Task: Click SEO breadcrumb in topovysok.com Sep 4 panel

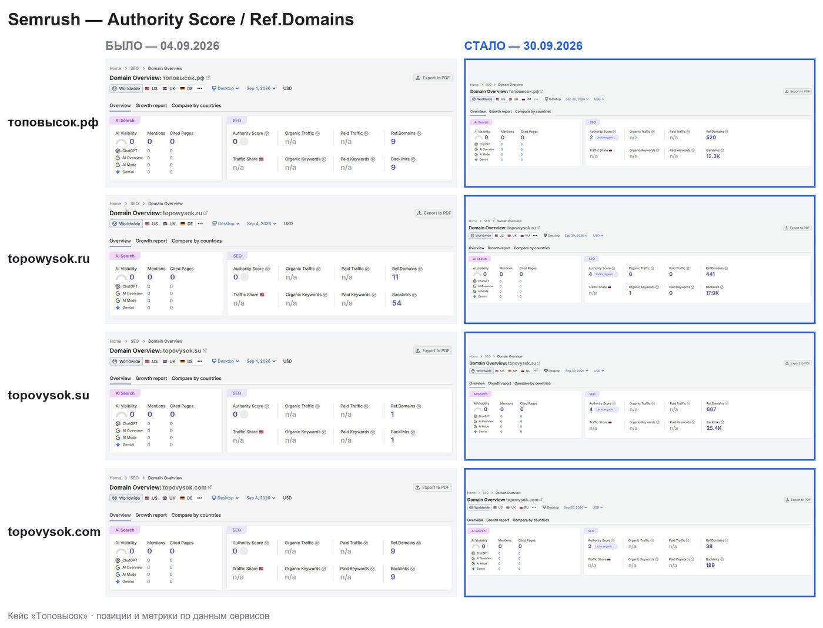Action: tap(135, 478)
